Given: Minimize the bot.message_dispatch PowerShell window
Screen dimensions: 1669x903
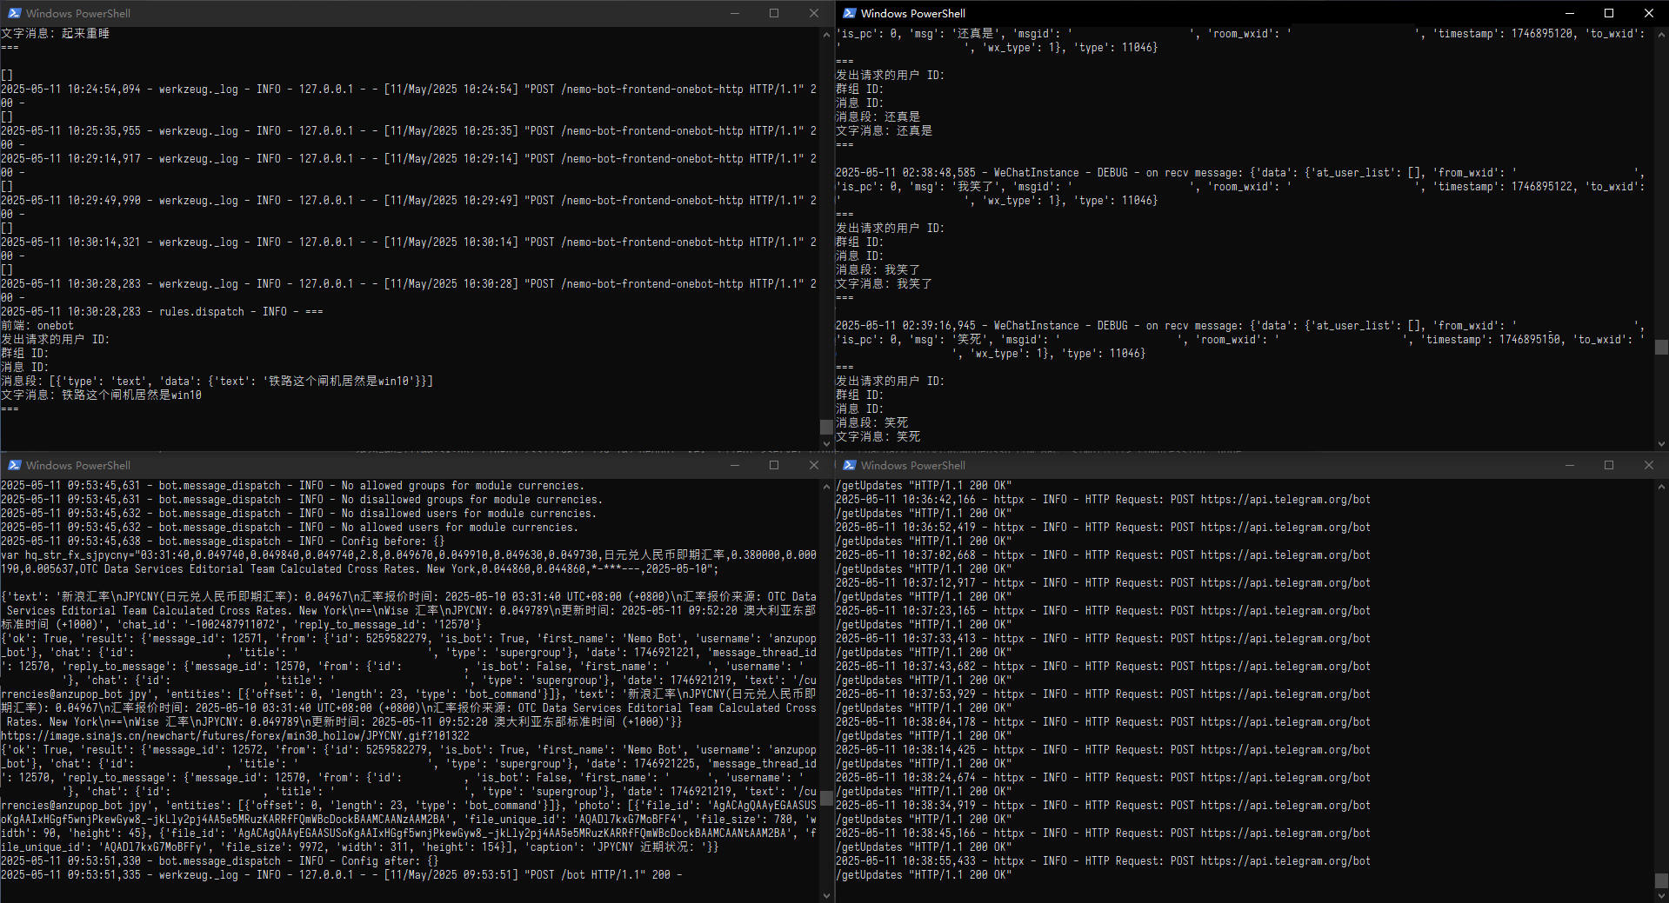Looking at the screenshot, I should pos(735,465).
